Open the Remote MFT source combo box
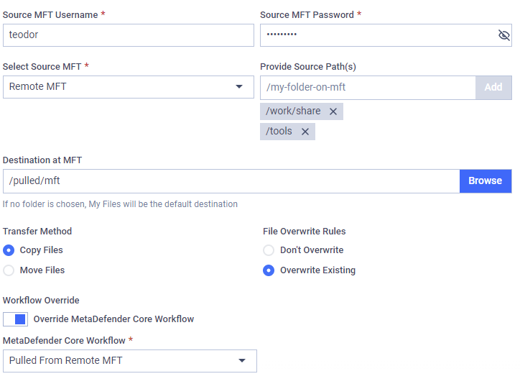Screen dimensions: 520x384 [x=129, y=87]
